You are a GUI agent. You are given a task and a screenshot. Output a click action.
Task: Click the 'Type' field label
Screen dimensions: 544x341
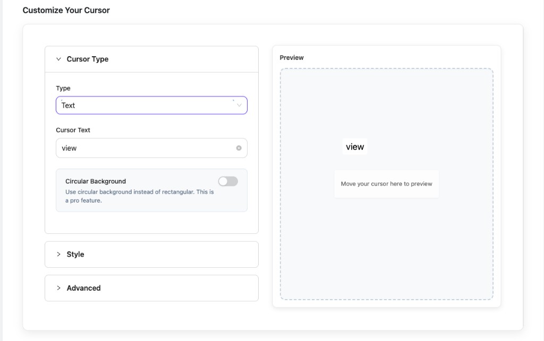[63, 88]
